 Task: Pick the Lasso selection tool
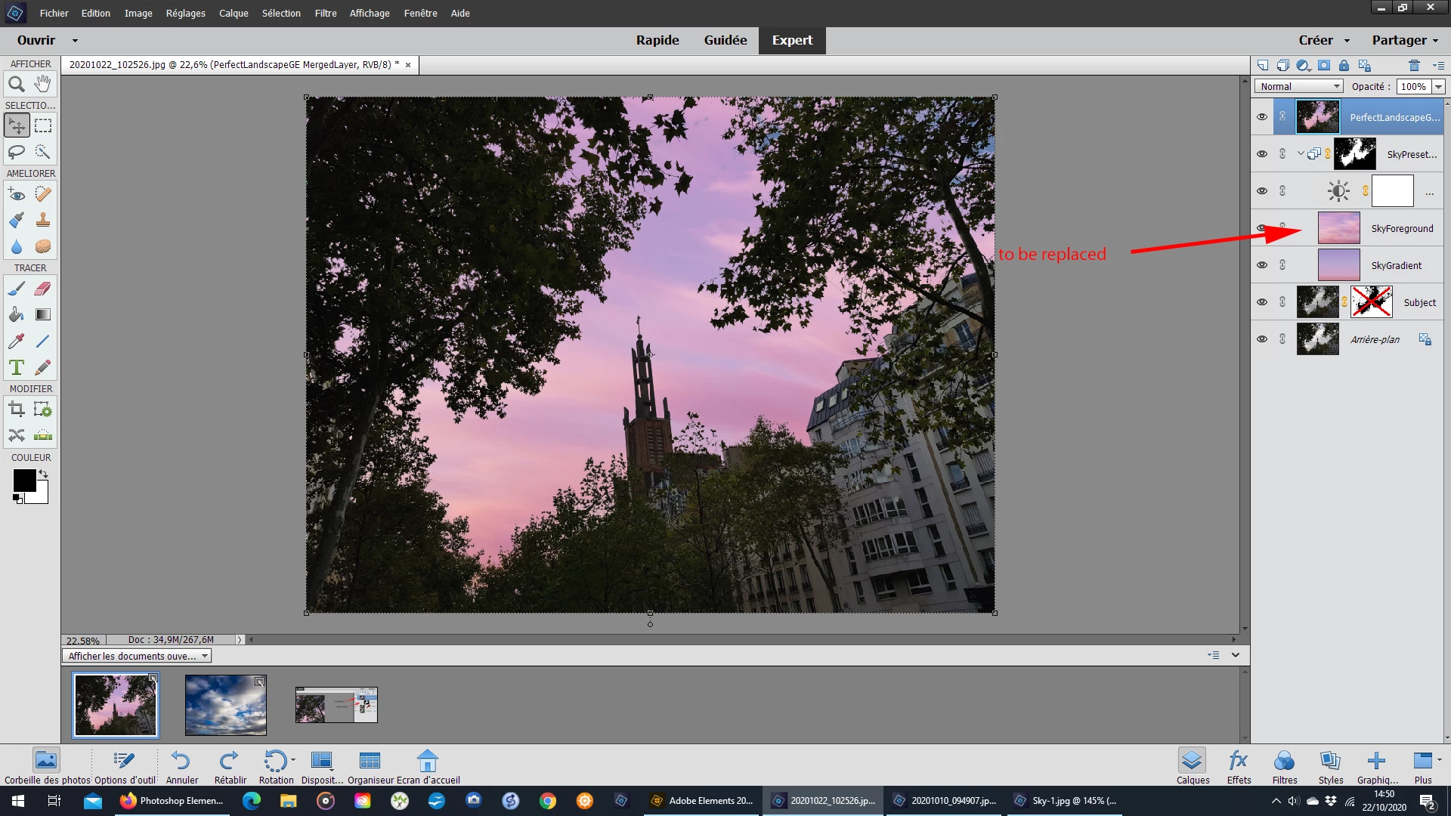click(17, 152)
